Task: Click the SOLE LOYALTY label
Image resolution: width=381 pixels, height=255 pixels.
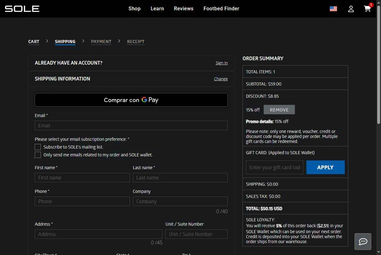Action: pyautogui.click(x=261, y=220)
